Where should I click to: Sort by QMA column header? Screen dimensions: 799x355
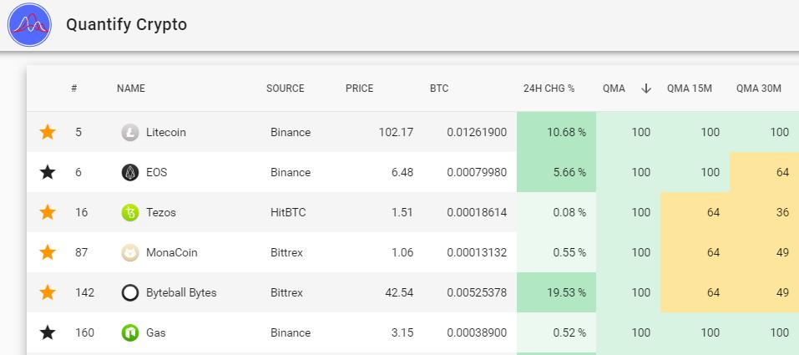pyautogui.click(x=614, y=89)
